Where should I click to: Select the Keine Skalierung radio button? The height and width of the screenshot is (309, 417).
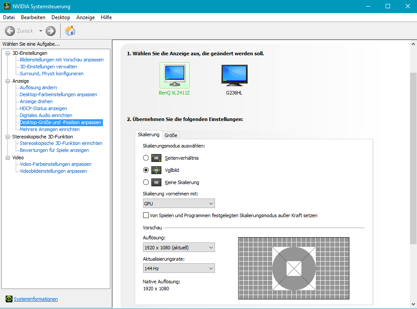click(x=146, y=182)
